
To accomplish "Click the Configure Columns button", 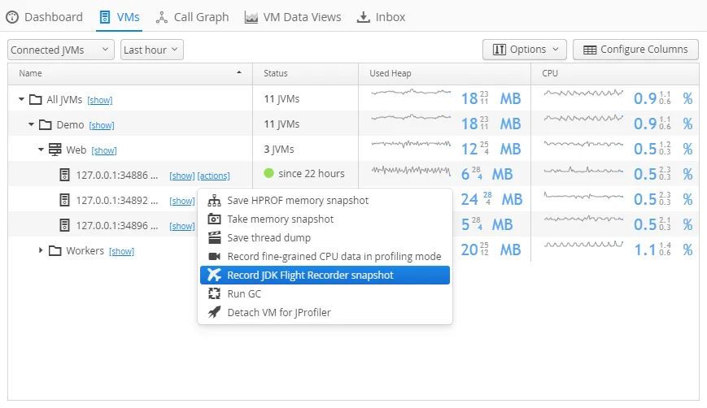I will pos(635,50).
